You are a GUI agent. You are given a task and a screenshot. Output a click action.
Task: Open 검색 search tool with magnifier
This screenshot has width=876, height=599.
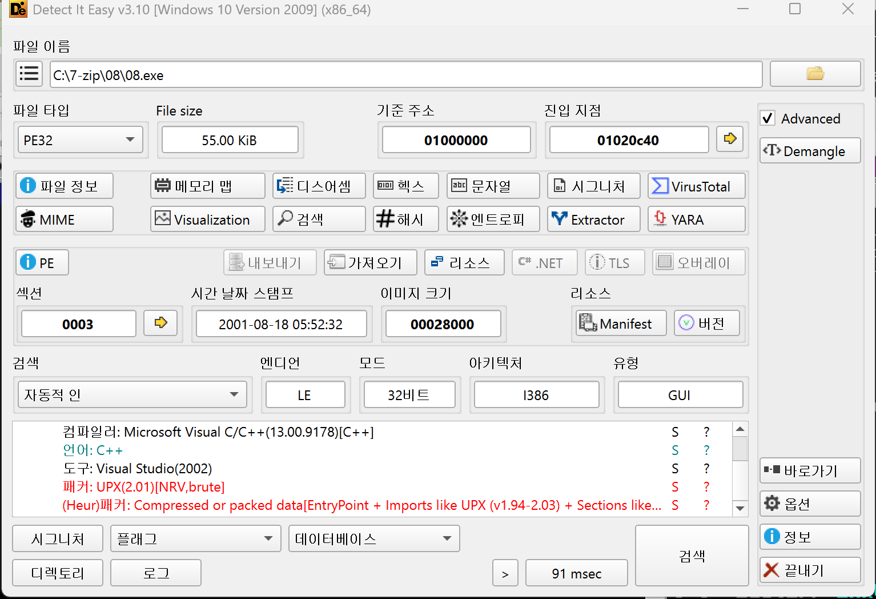[319, 219]
